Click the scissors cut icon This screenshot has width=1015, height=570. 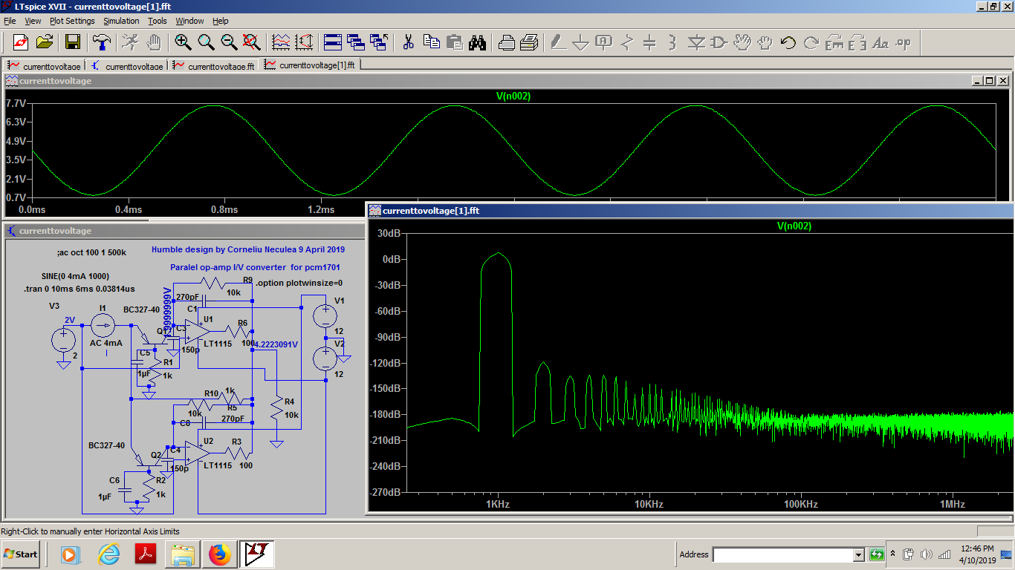[408, 42]
